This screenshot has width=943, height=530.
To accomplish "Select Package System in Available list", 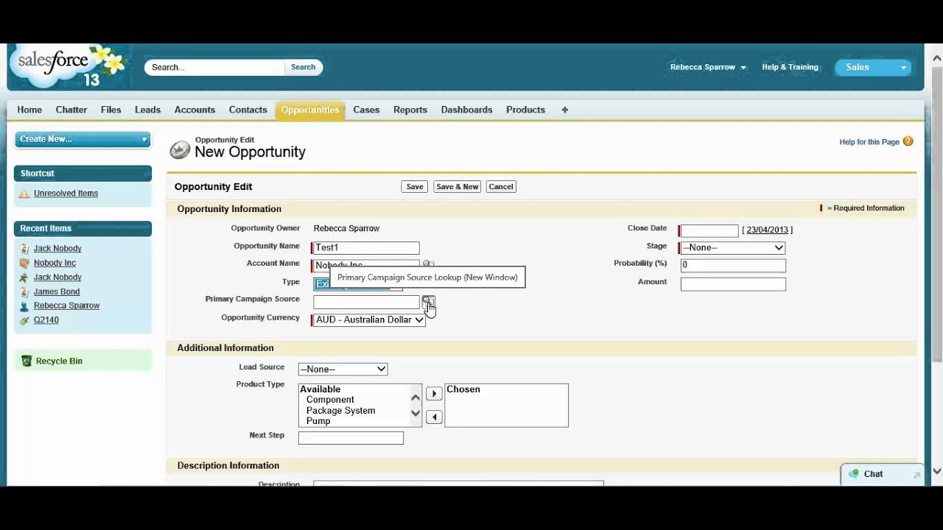I will (340, 411).
